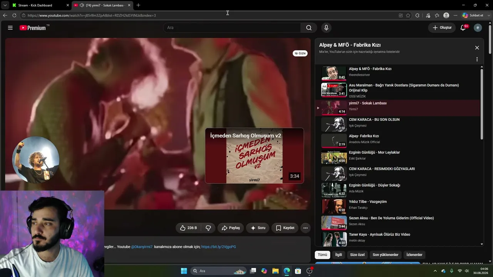Reload the current page
Viewport: 493px width, 277px height.
pyautogui.click(x=14, y=15)
